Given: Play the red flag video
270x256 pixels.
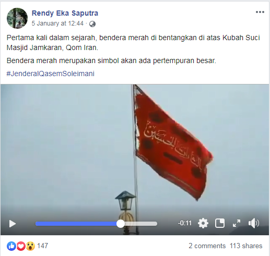Looking at the screenshot, I should pyautogui.click(x=12, y=224).
